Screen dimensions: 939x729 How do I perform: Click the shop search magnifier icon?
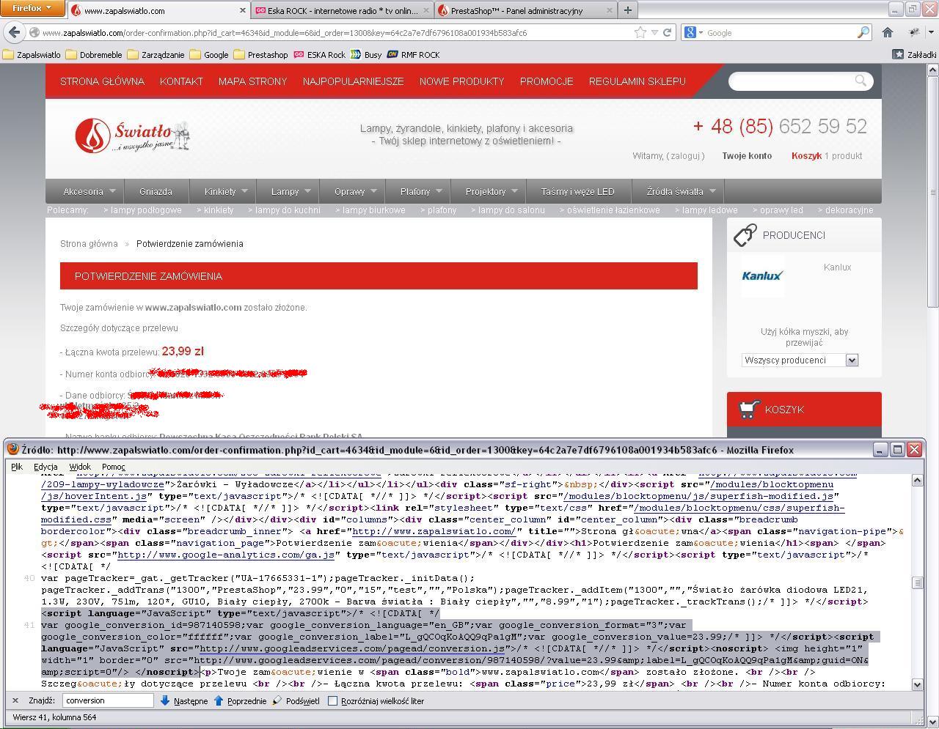point(861,81)
